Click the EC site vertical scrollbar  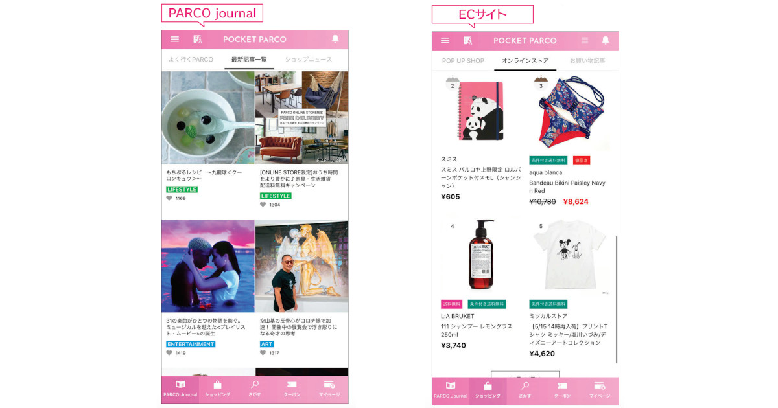[616, 300]
